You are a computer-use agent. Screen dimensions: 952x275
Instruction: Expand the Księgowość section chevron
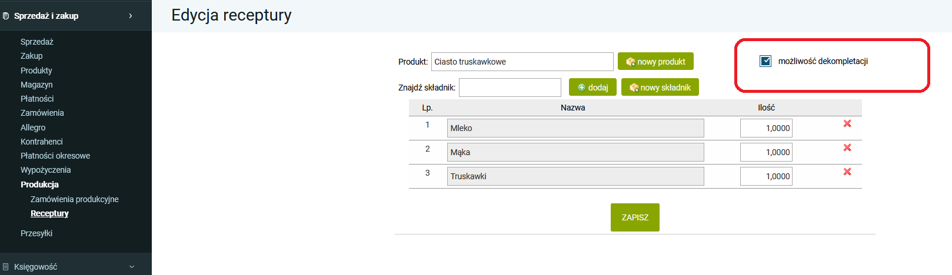[131, 267]
